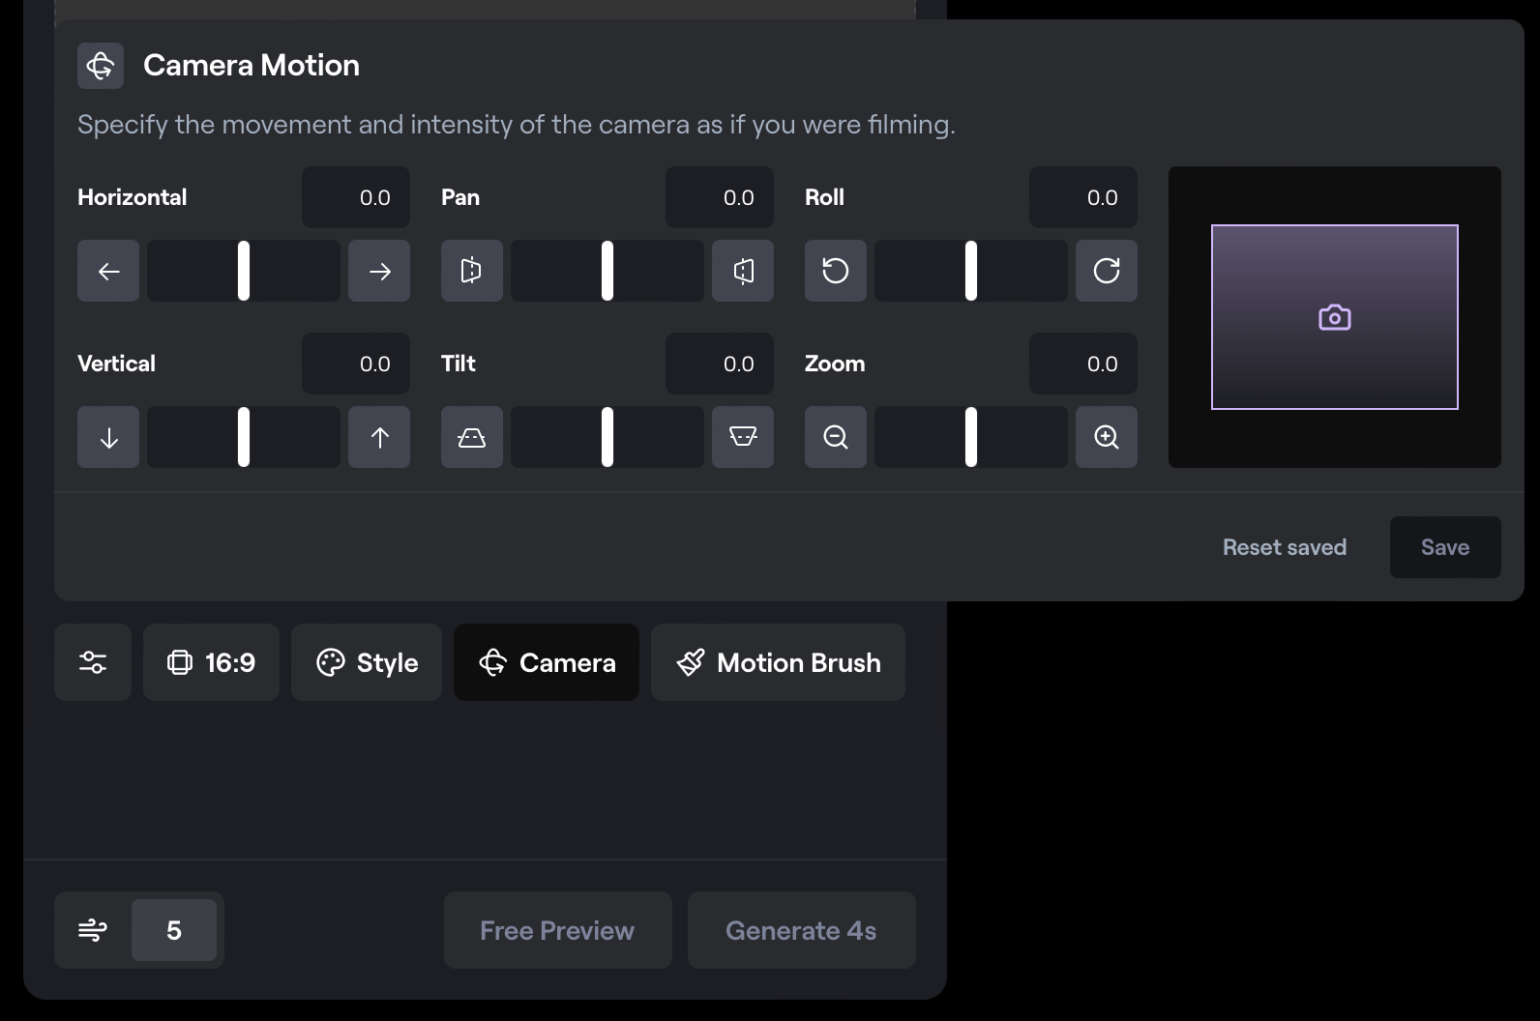This screenshot has height=1021, width=1540.
Task: Click the horizontal move right arrow
Action: point(379,271)
